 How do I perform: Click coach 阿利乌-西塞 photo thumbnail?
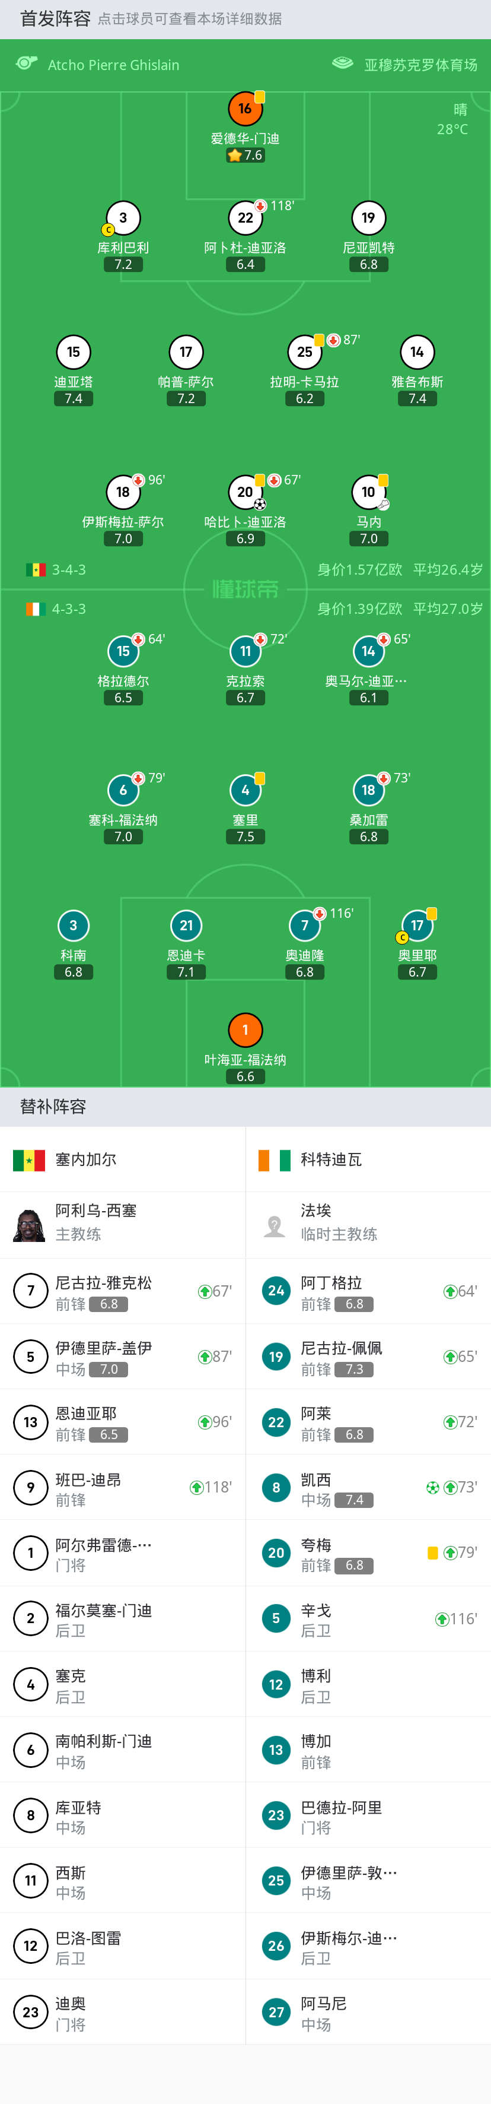click(30, 1225)
